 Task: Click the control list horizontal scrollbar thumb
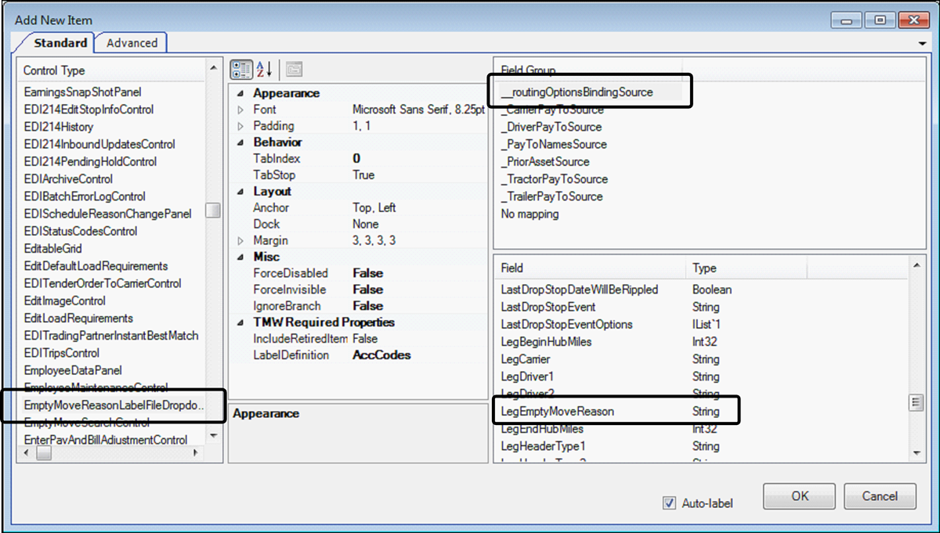[x=45, y=452]
